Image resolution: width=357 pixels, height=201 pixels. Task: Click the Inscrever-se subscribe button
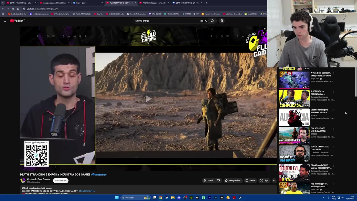click(x=61, y=181)
